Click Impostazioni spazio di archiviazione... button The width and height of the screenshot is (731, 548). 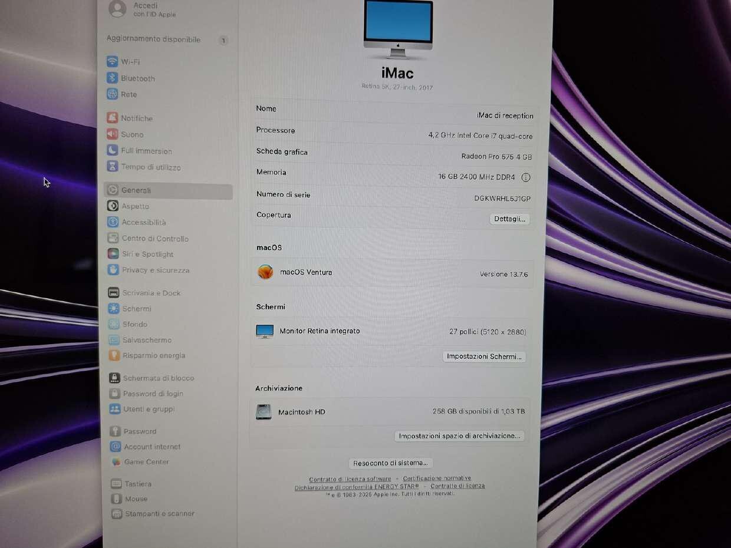459,436
